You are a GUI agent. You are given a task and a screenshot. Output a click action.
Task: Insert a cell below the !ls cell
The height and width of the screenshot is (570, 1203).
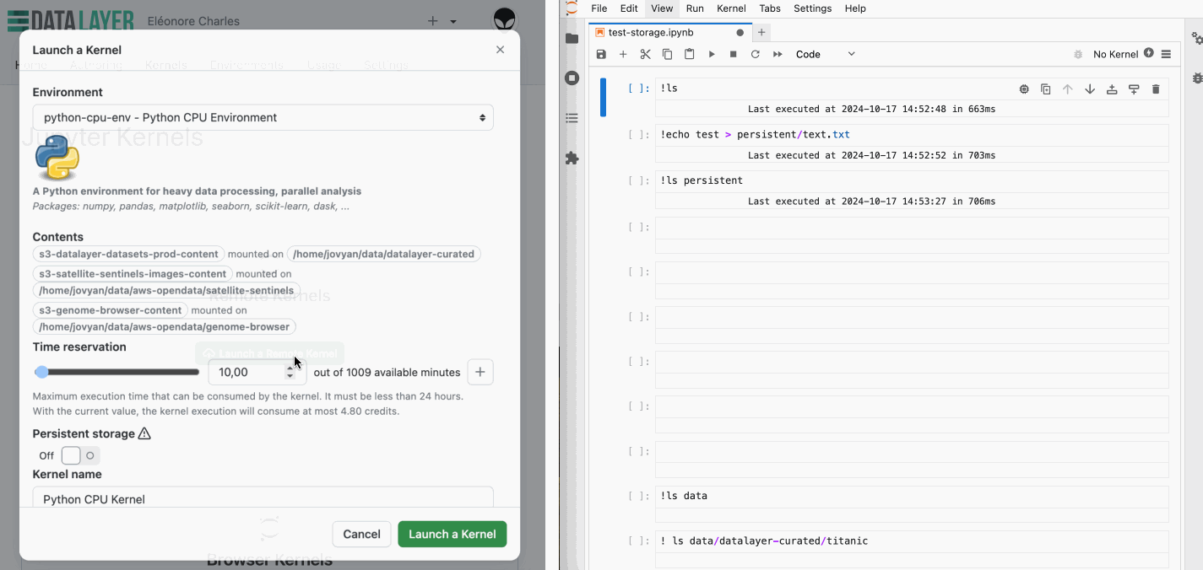click(x=1134, y=89)
